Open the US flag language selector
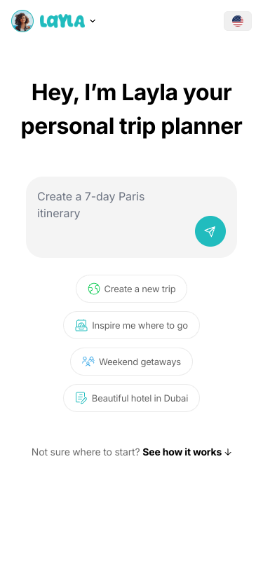 pyautogui.click(x=238, y=21)
